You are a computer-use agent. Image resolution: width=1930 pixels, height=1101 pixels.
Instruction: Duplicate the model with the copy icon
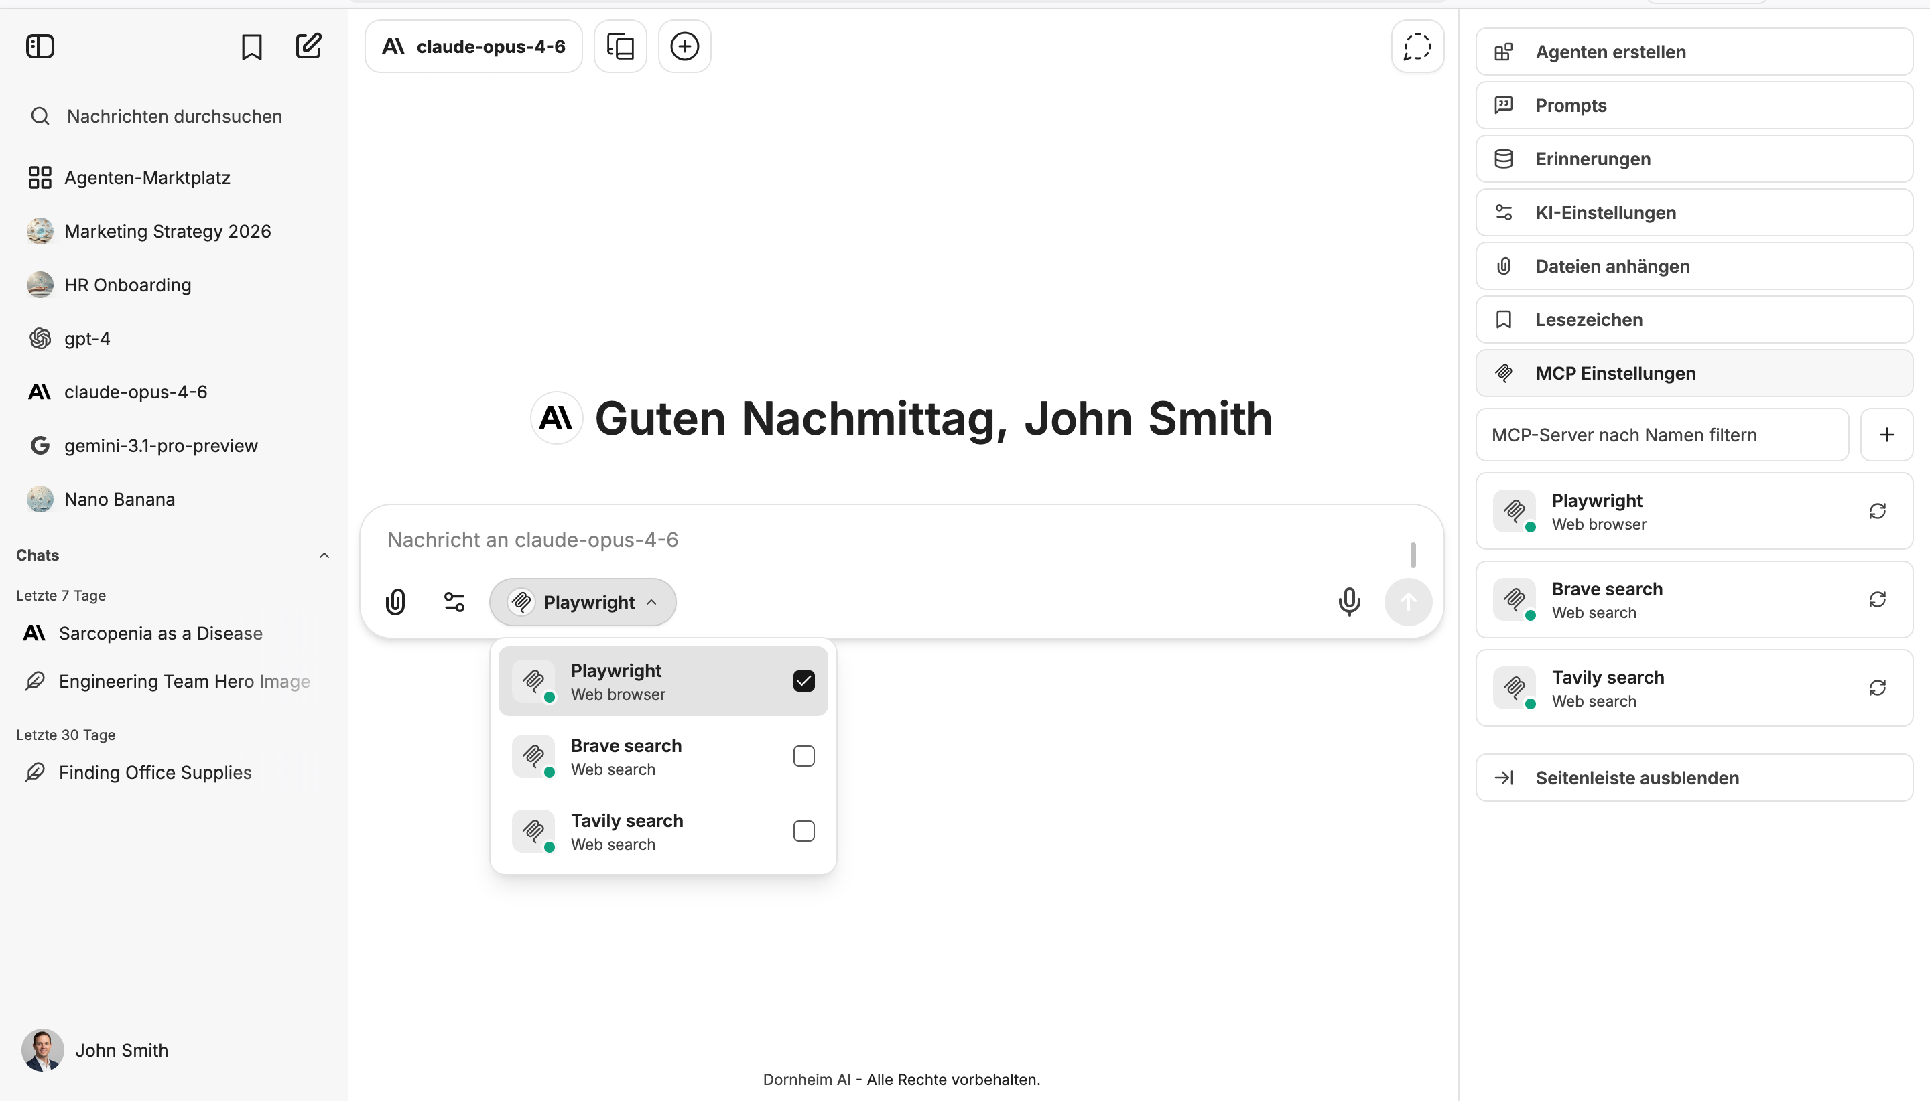tap(620, 46)
